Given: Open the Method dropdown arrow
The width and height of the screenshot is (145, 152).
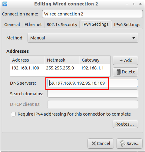Looking at the screenshot, I should (x=134, y=38).
